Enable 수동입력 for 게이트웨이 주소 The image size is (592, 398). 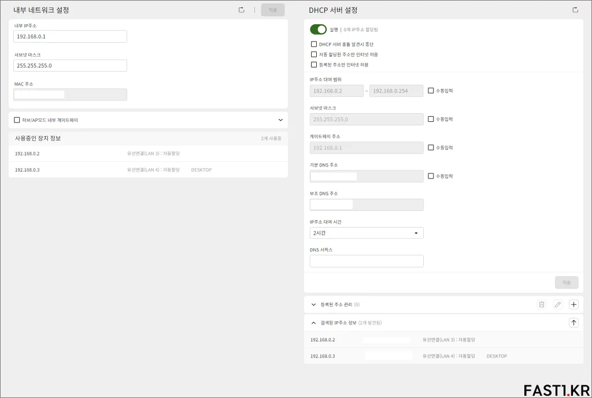pyautogui.click(x=431, y=147)
